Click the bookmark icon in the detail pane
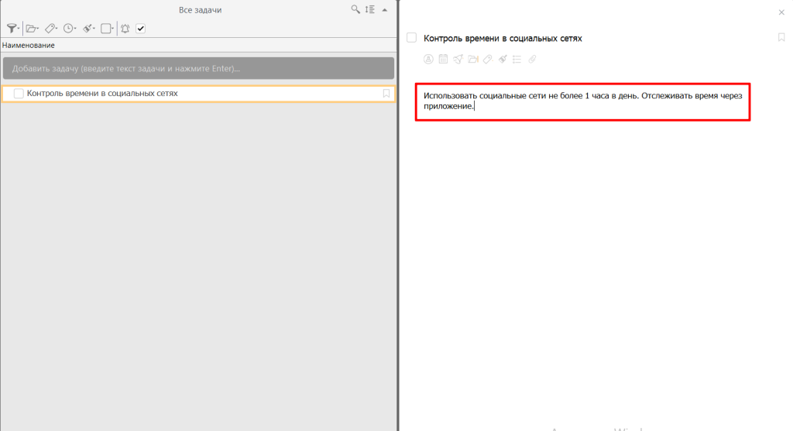793x431 pixels. pyautogui.click(x=781, y=37)
